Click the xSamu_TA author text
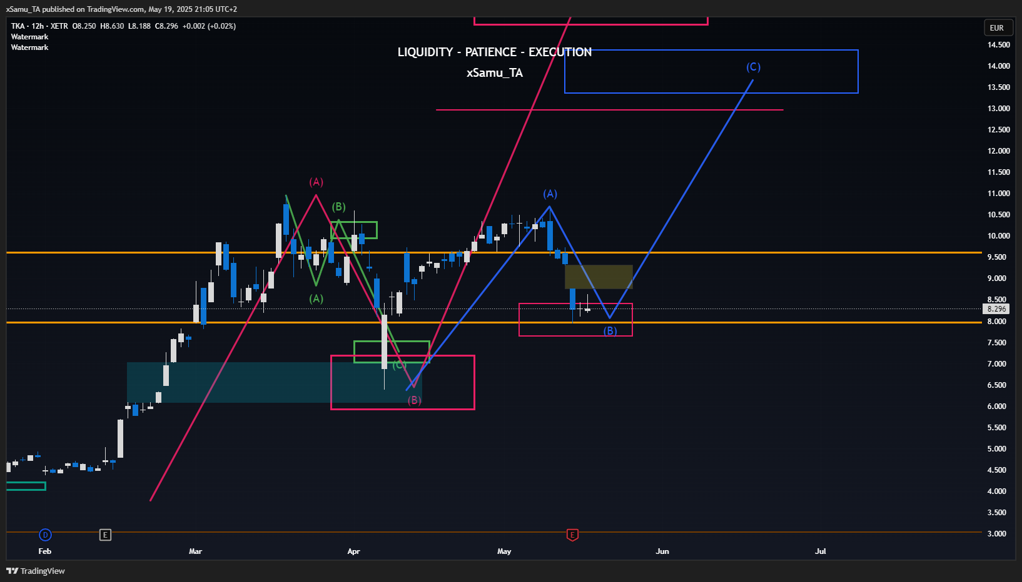Viewport: 1022px width, 582px height. [x=495, y=73]
